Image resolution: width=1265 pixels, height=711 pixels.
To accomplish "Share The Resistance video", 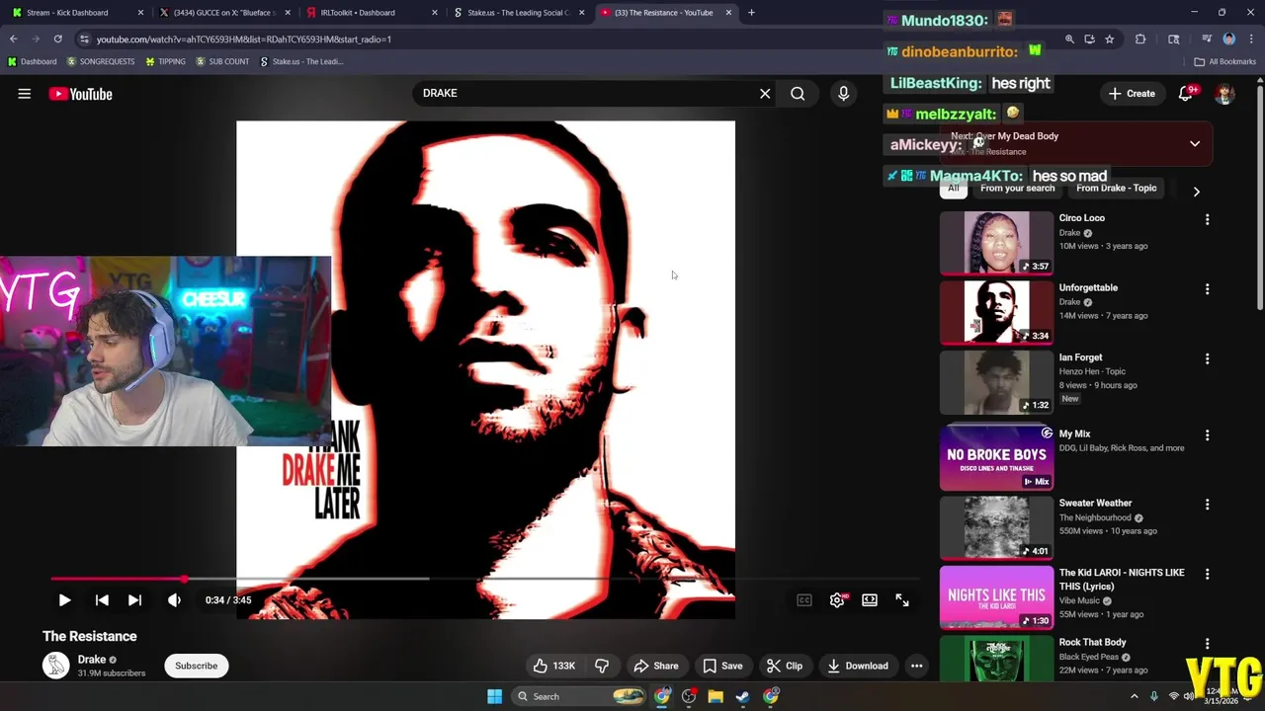I will point(656,666).
